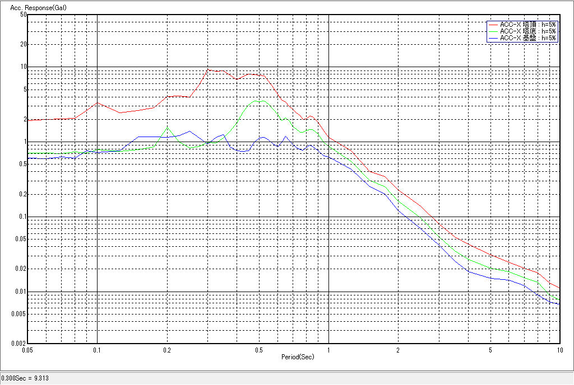This screenshot has height=385, width=574.
Task: Click the red line swatch in legend
Action: [493, 25]
